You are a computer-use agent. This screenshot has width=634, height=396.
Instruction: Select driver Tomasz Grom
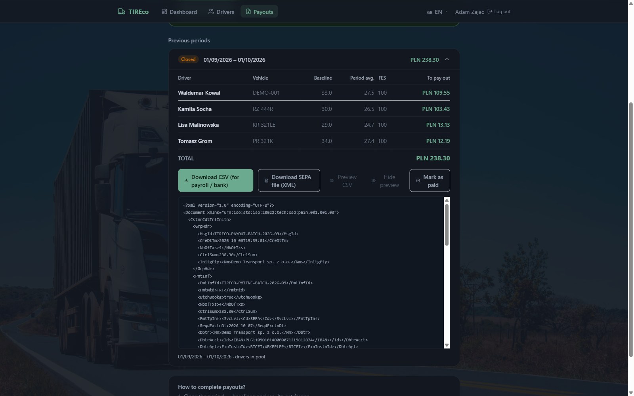[x=195, y=141]
